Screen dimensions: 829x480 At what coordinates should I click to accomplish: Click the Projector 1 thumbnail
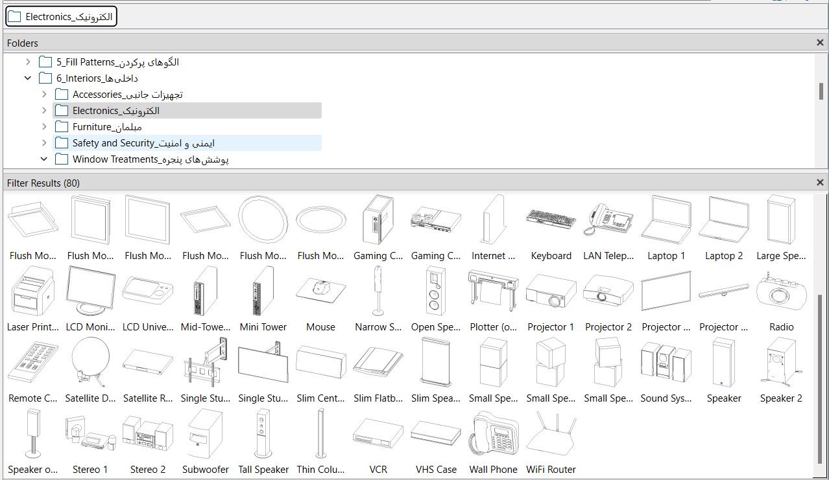click(551, 291)
